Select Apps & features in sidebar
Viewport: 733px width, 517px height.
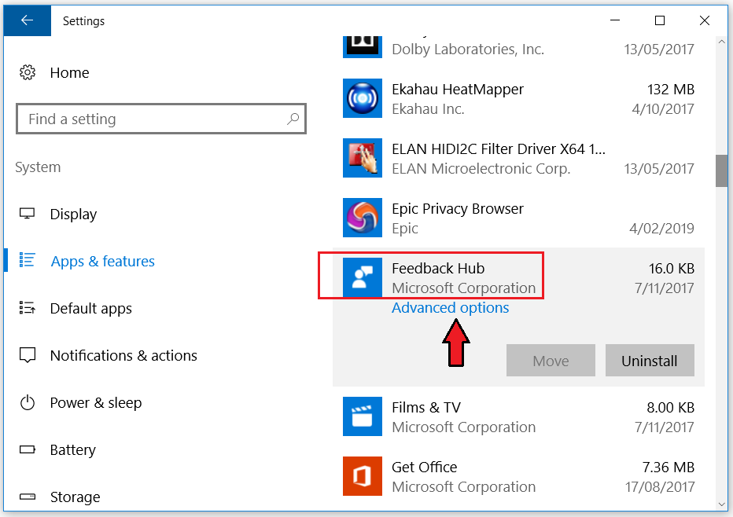click(103, 261)
